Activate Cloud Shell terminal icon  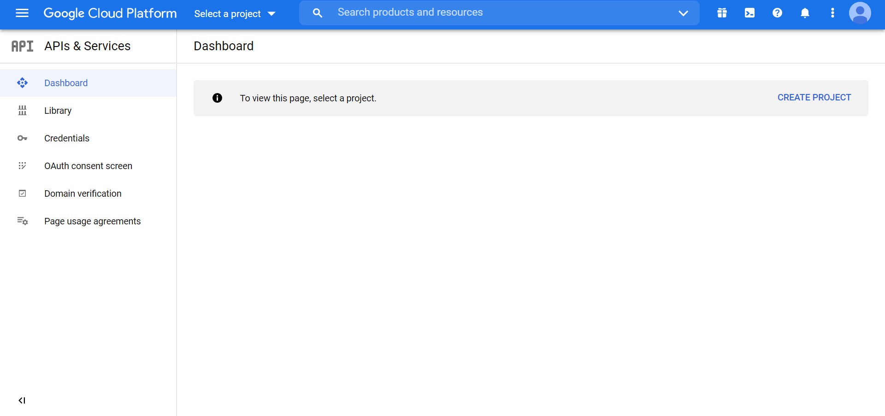click(x=750, y=13)
